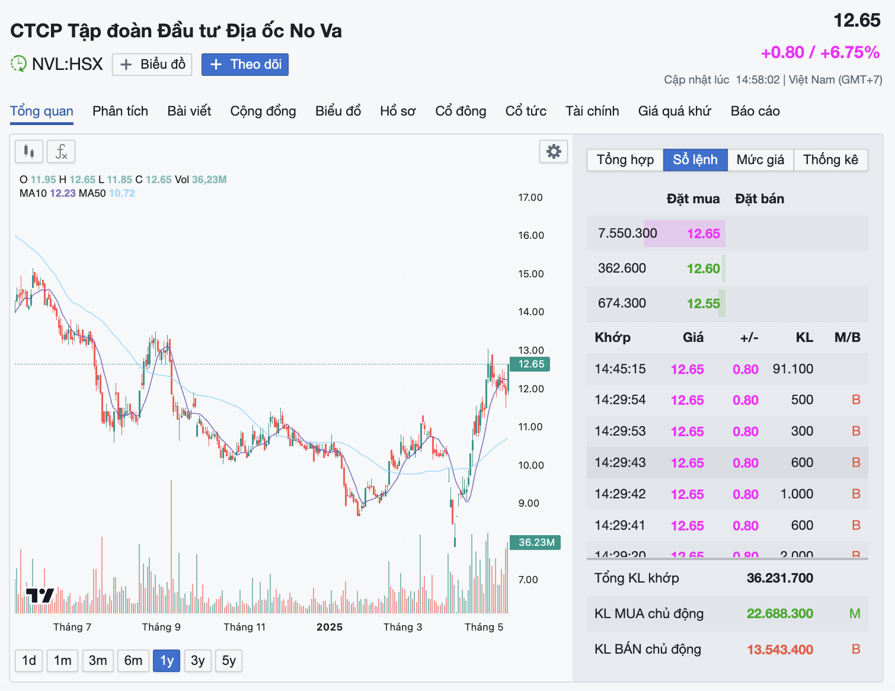895x691 pixels.
Task: Switch to Tổng hợp panel tab
Action: coord(625,160)
